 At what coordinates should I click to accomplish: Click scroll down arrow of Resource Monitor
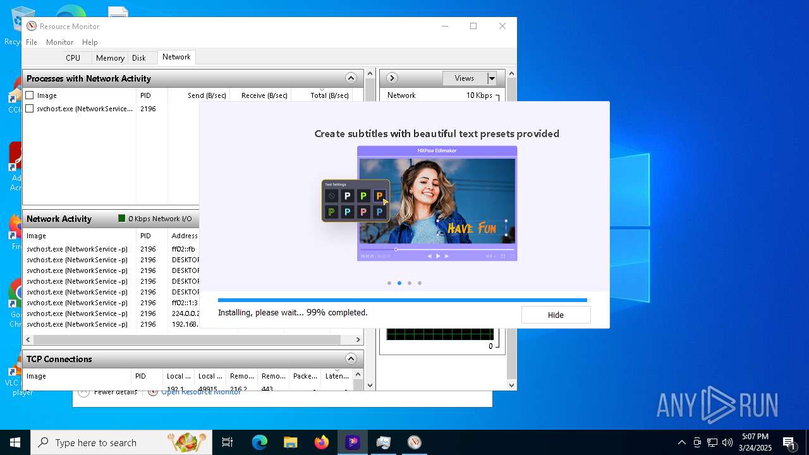[x=511, y=385]
